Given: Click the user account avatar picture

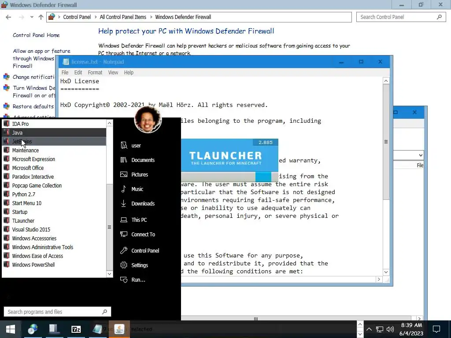Looking at the screenshot, I should coord(148,120).
